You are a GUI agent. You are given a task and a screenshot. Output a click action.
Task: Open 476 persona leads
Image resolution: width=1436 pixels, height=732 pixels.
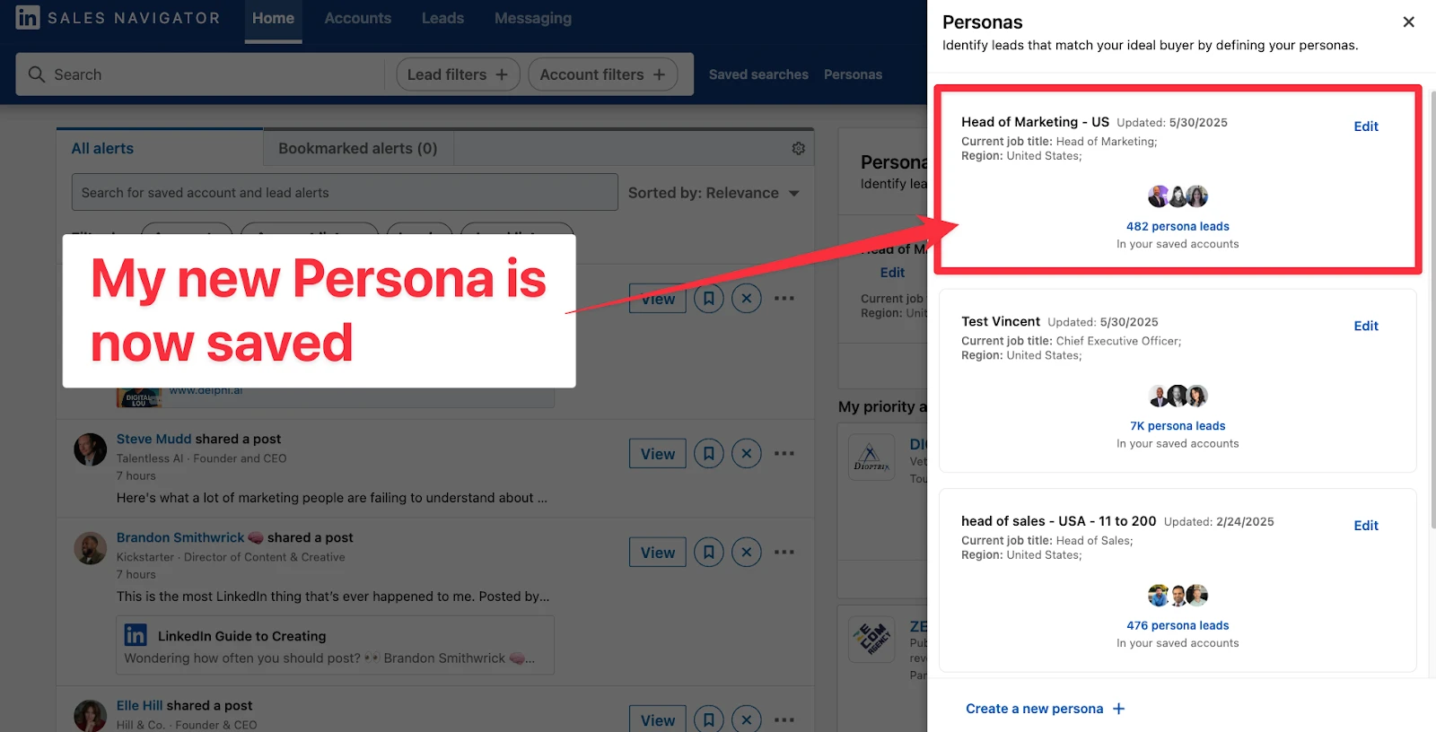(x=1178, y=625)
